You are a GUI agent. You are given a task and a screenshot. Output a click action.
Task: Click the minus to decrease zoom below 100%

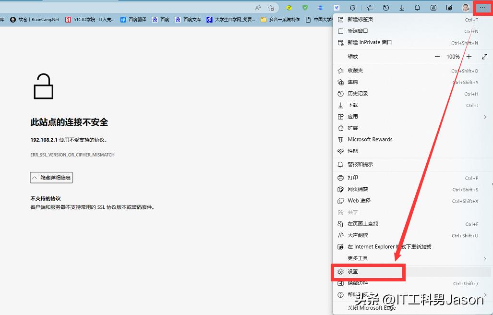[x=437, y=56]
